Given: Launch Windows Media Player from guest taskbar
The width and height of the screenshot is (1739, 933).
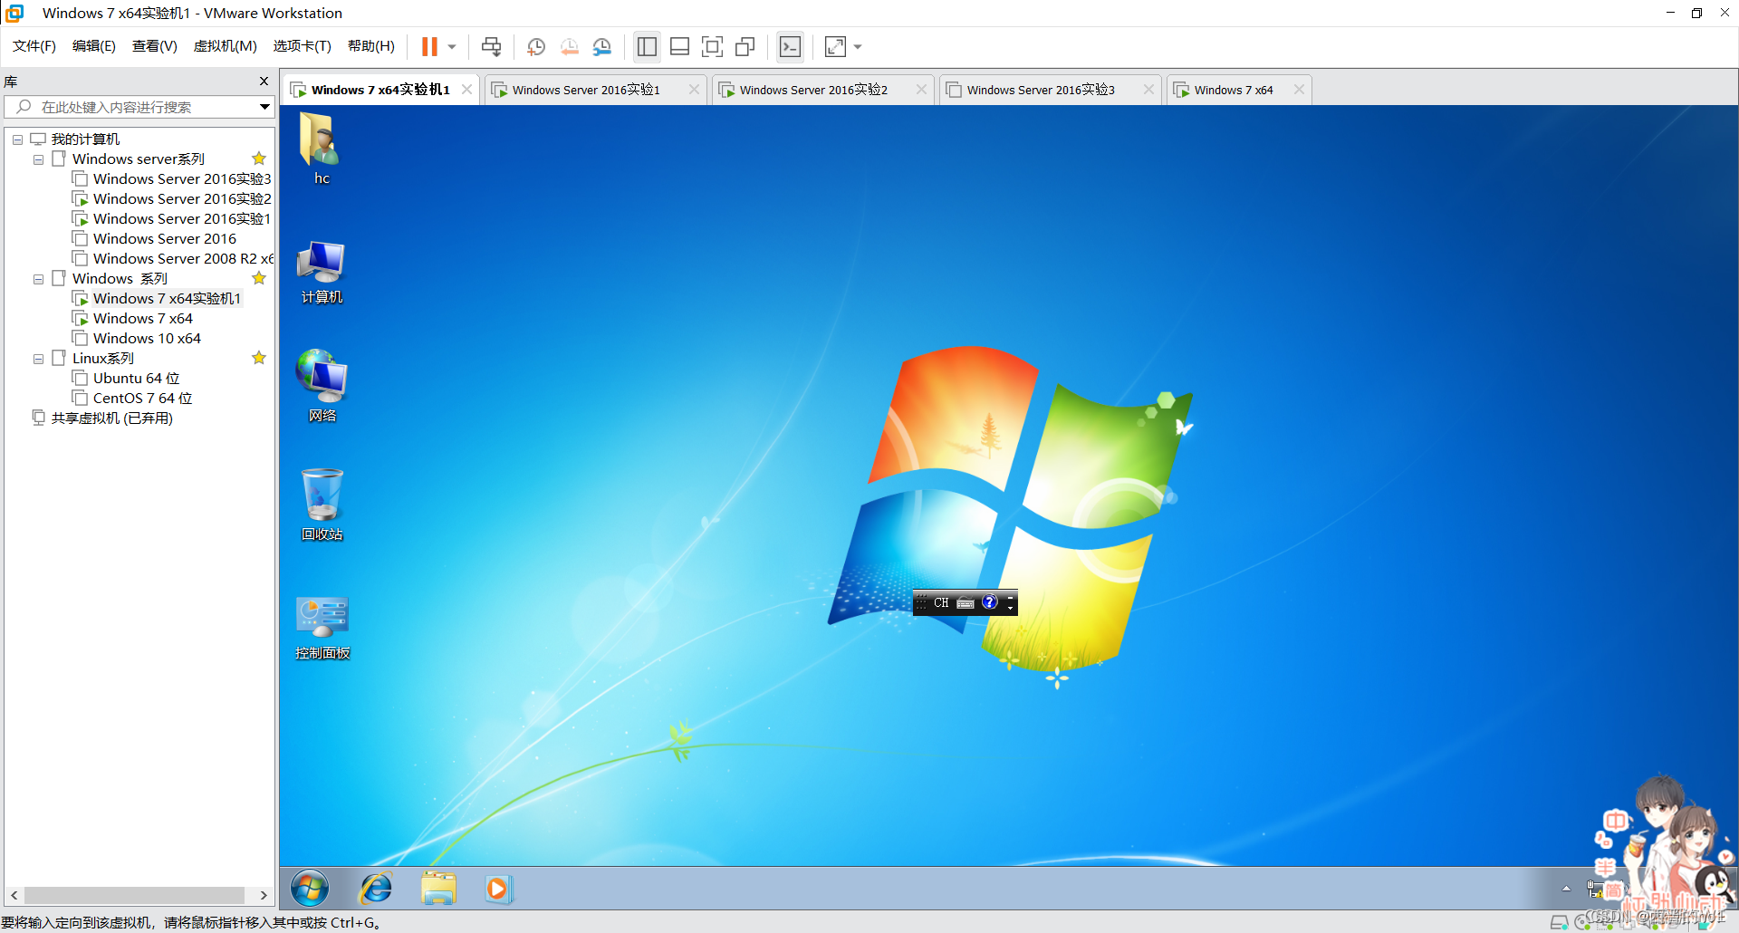Looking at the screenshot, I should (x=497, y=889).
